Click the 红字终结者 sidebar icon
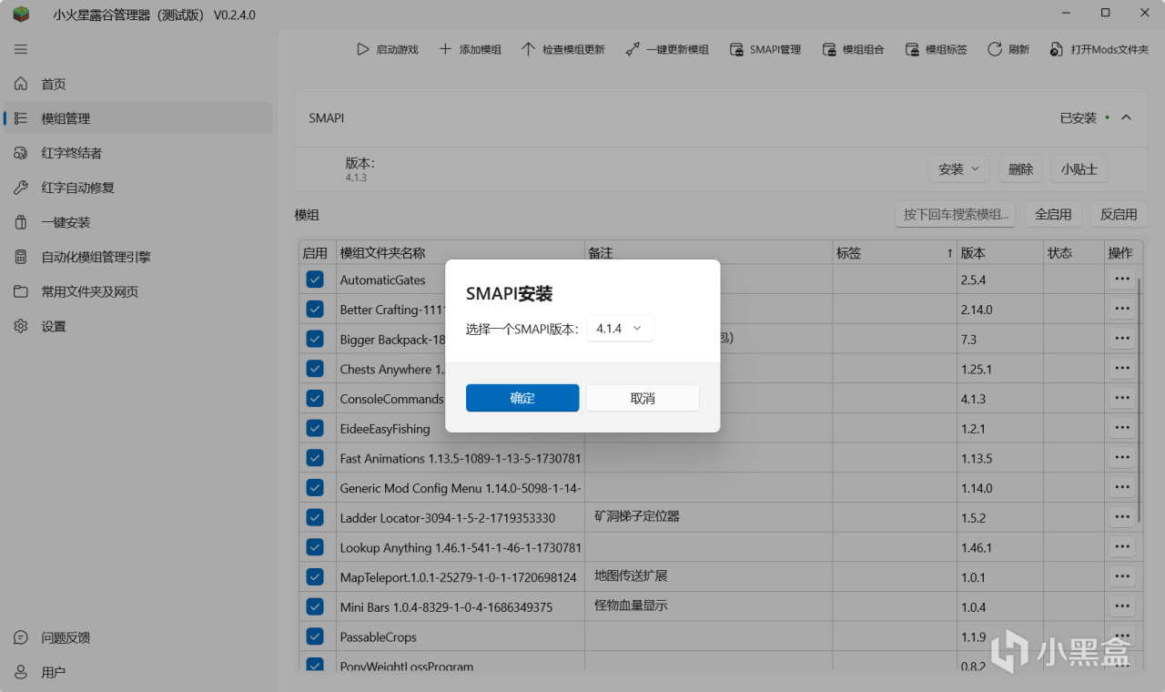 click(21, 153)
